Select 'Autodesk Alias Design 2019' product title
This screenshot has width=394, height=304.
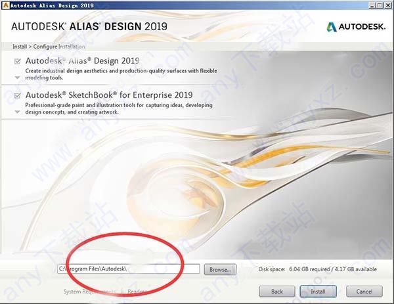click(x=83, y=61)
